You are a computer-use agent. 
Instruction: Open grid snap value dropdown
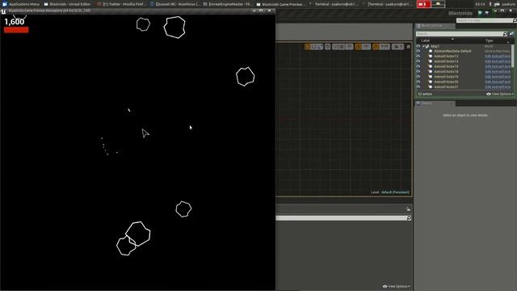coord(366,47)
